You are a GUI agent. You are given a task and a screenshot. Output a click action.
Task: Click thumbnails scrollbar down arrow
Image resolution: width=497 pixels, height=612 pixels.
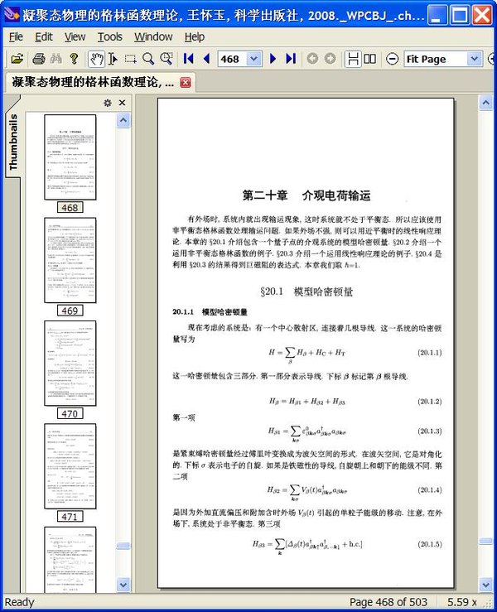[123, 585]
